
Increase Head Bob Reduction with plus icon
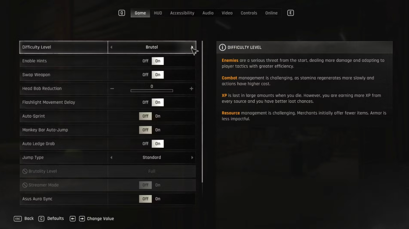(192, 89)
